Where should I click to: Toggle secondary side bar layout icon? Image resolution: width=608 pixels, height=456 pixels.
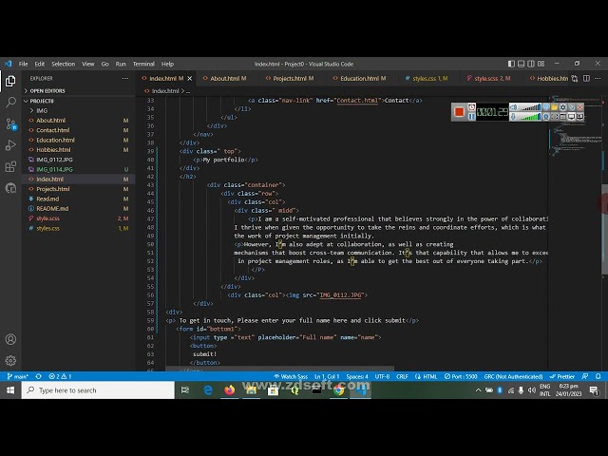tap(531, 64)
